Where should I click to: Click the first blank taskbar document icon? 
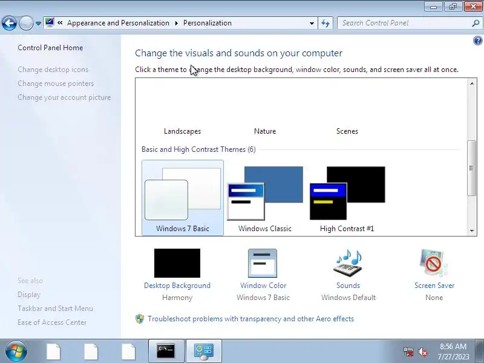click(53, 352)
